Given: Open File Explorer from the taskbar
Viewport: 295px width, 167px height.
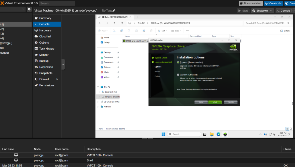Looking at the screenshot, I should tap(212, 134).
